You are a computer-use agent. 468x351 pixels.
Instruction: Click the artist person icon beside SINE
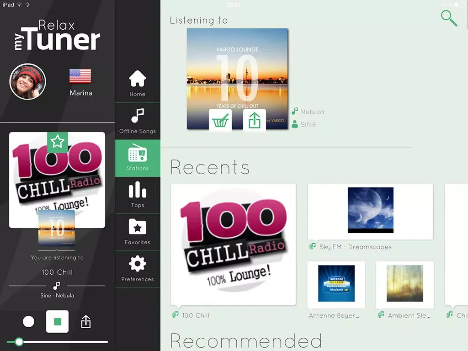pos(295,124)
